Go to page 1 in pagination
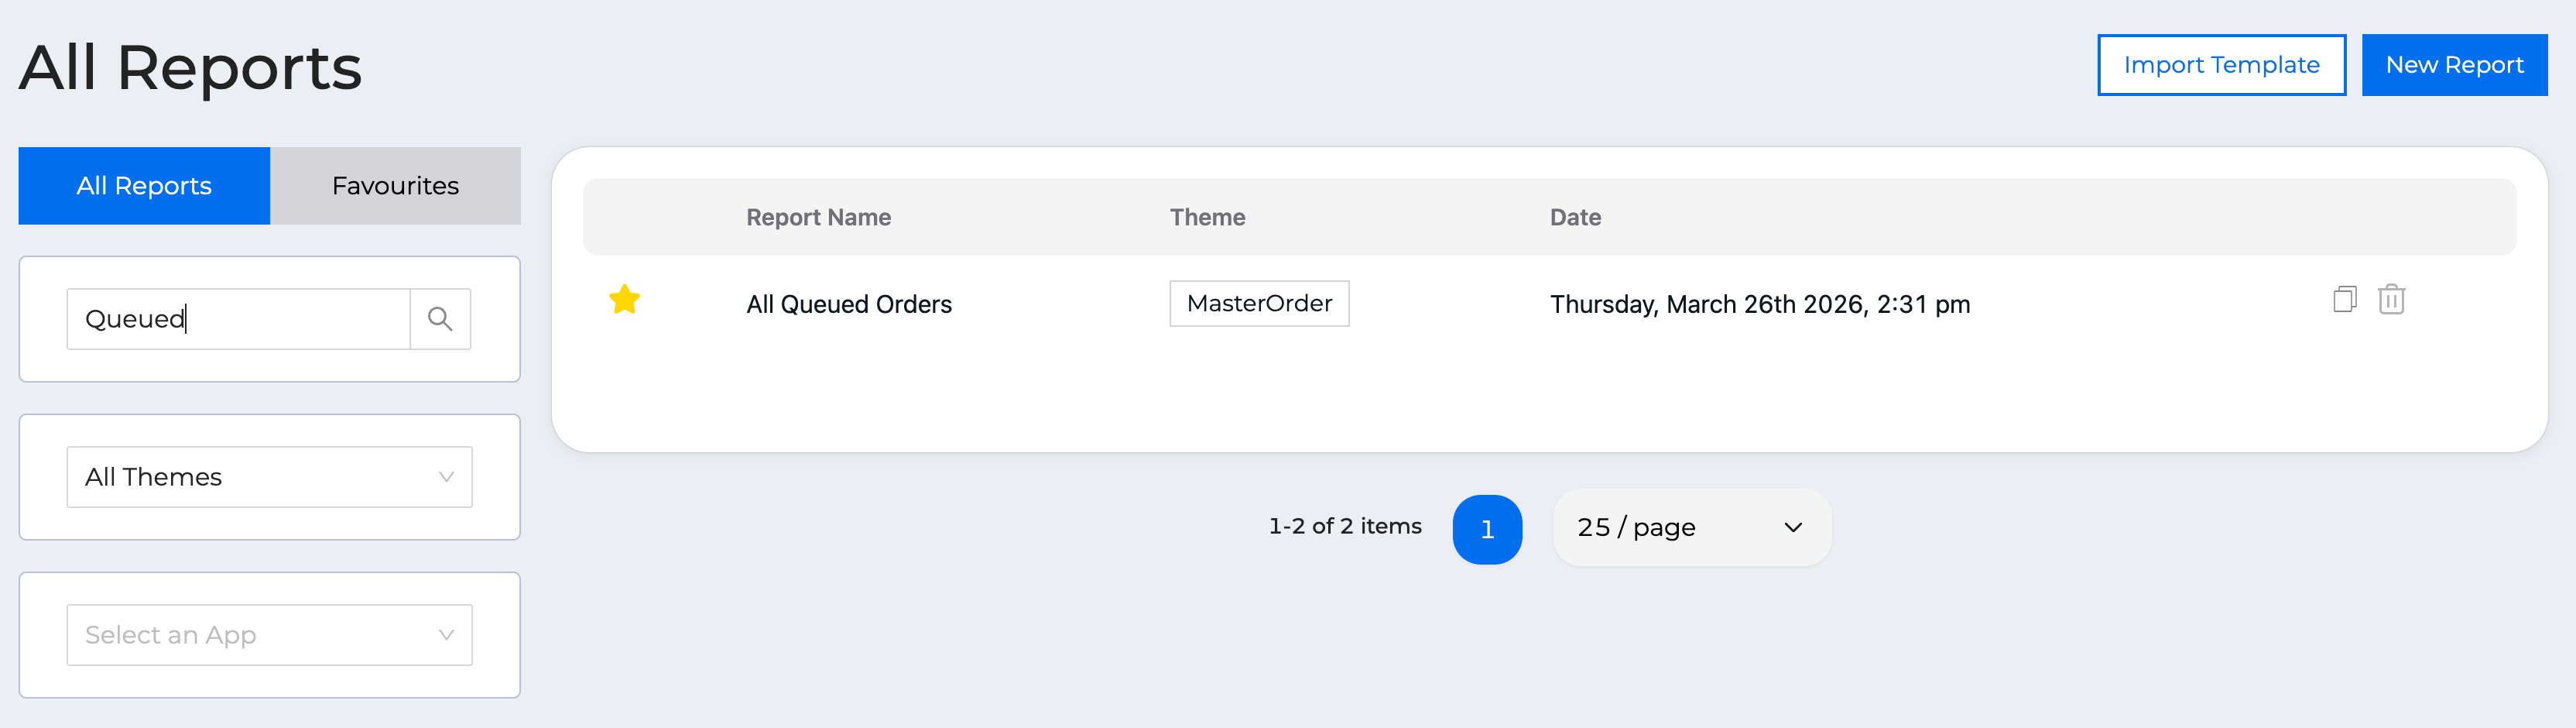 (x=1487, y=529)
